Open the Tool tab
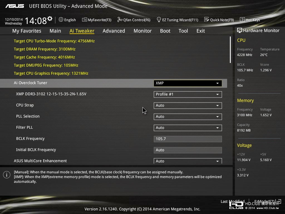Image resolution: width=285 pixels, height=214 pixels. pos(183,31)
